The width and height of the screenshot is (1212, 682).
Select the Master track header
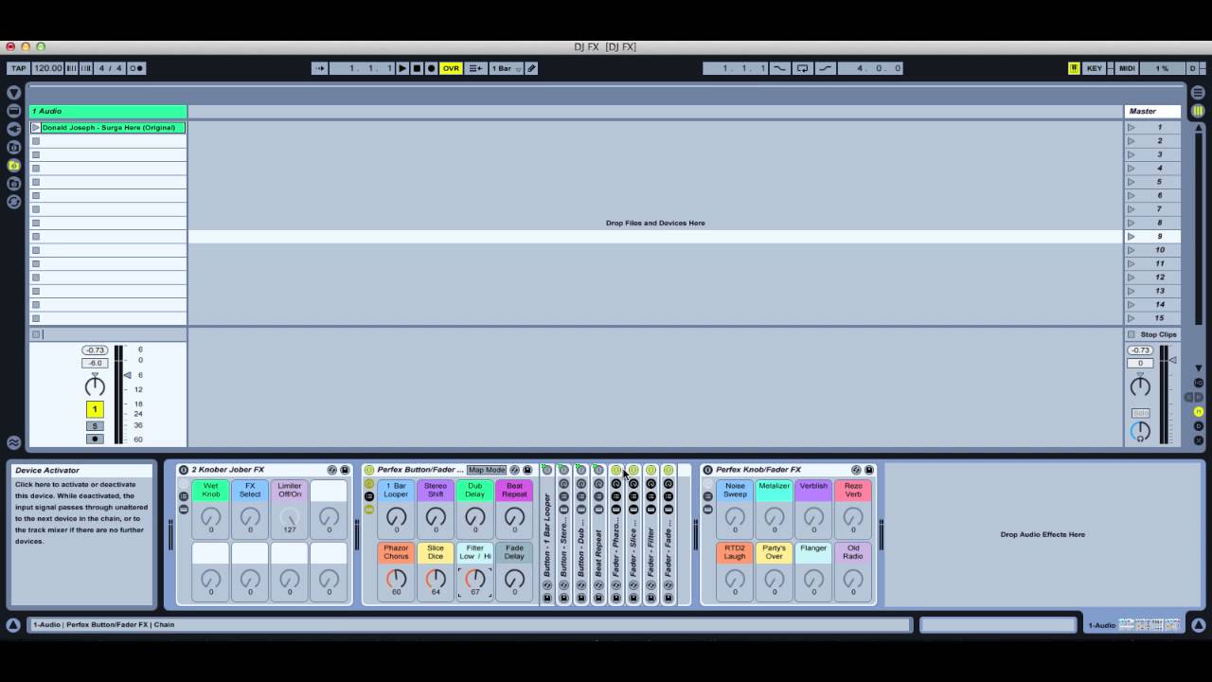pyautogui.click(x=1152, y=111)
